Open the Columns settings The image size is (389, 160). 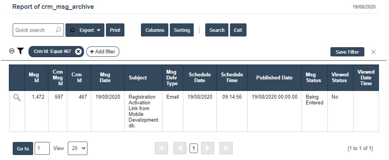pyautogui.click(x=154, y=30)
